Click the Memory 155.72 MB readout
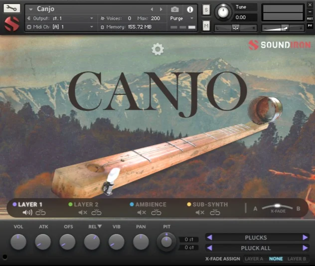The image size is (315, 266). coord(140,27)
